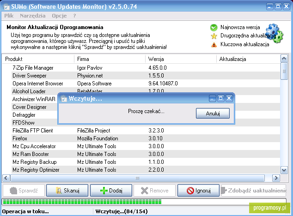Click the Wczytuję...(84/154) status text

(122, 211)
